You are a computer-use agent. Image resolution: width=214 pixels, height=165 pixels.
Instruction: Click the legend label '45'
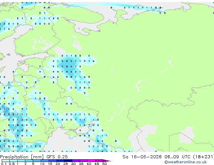click(97, 164)
